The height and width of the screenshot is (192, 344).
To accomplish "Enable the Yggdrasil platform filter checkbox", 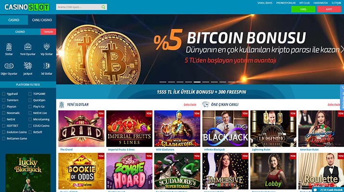I will 3,94.
